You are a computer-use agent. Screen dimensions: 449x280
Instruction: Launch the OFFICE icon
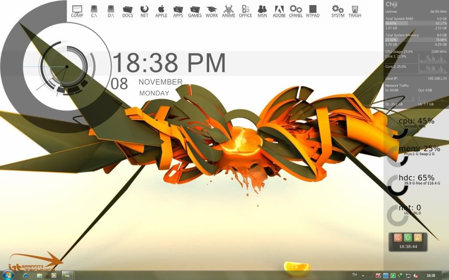point(246,11)
